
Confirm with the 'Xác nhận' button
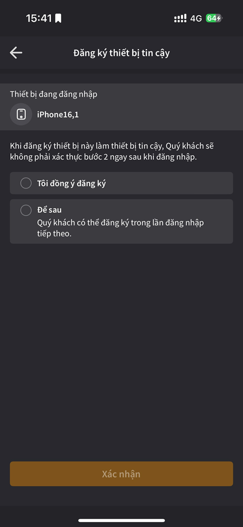[x=122, y=474]
